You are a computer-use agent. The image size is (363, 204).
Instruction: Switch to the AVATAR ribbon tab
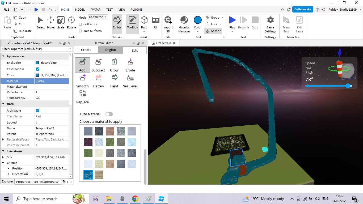95,10
